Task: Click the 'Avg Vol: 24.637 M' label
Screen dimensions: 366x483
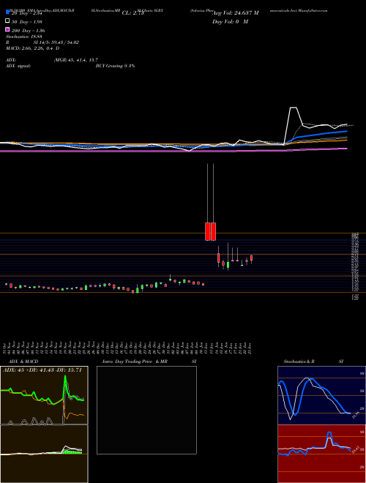Action: [x=236, y=13]
